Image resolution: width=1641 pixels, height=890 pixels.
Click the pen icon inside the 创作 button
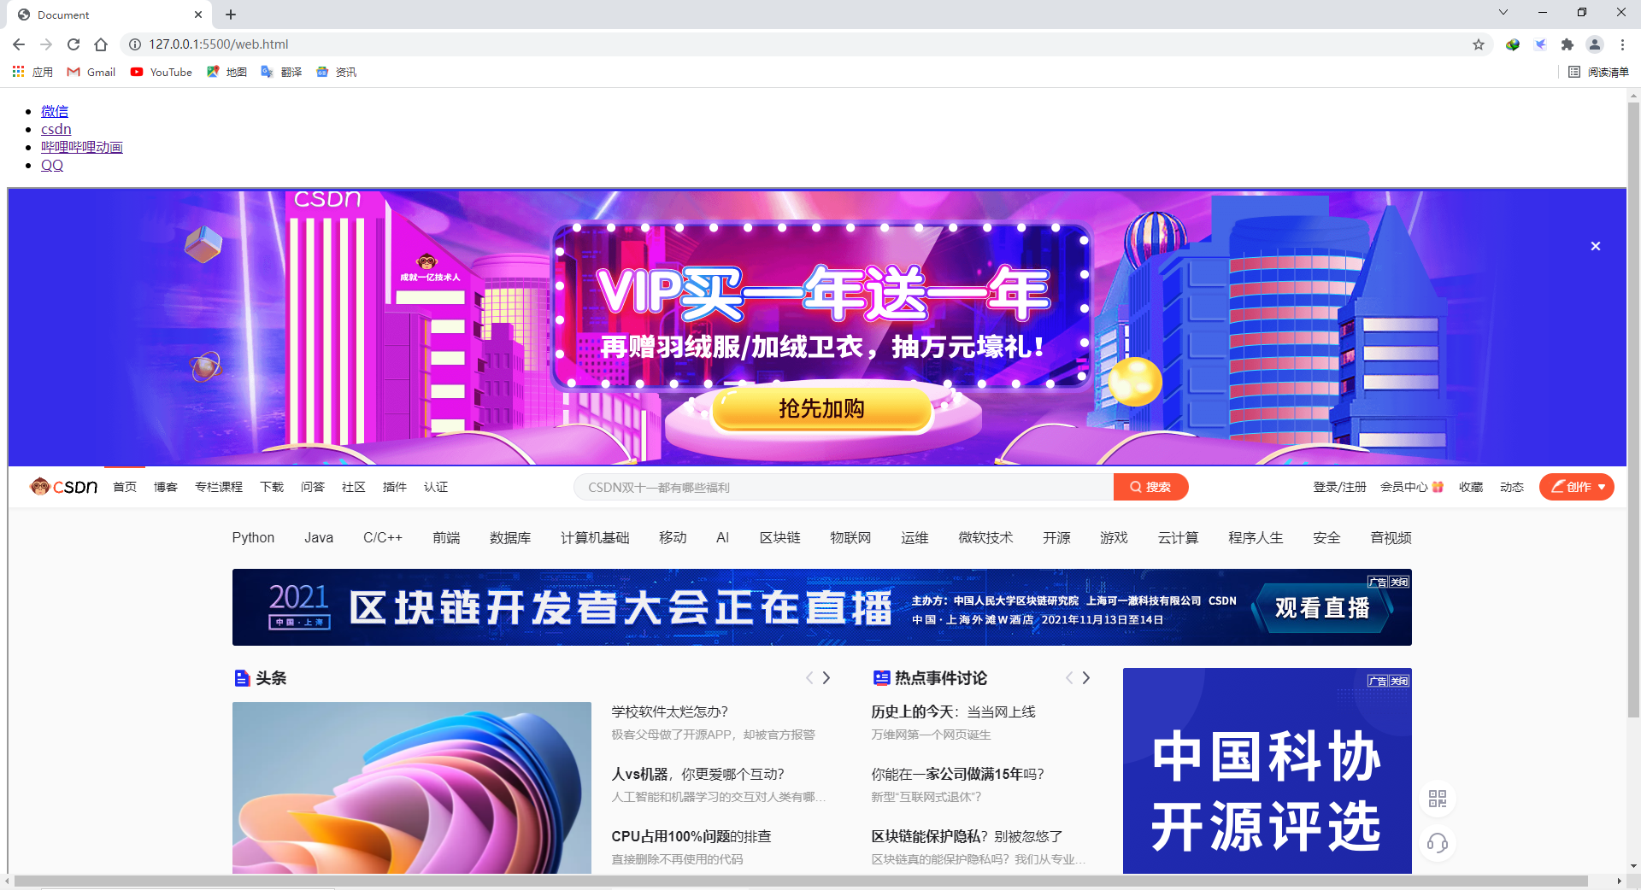click(x=1557, y=487)
